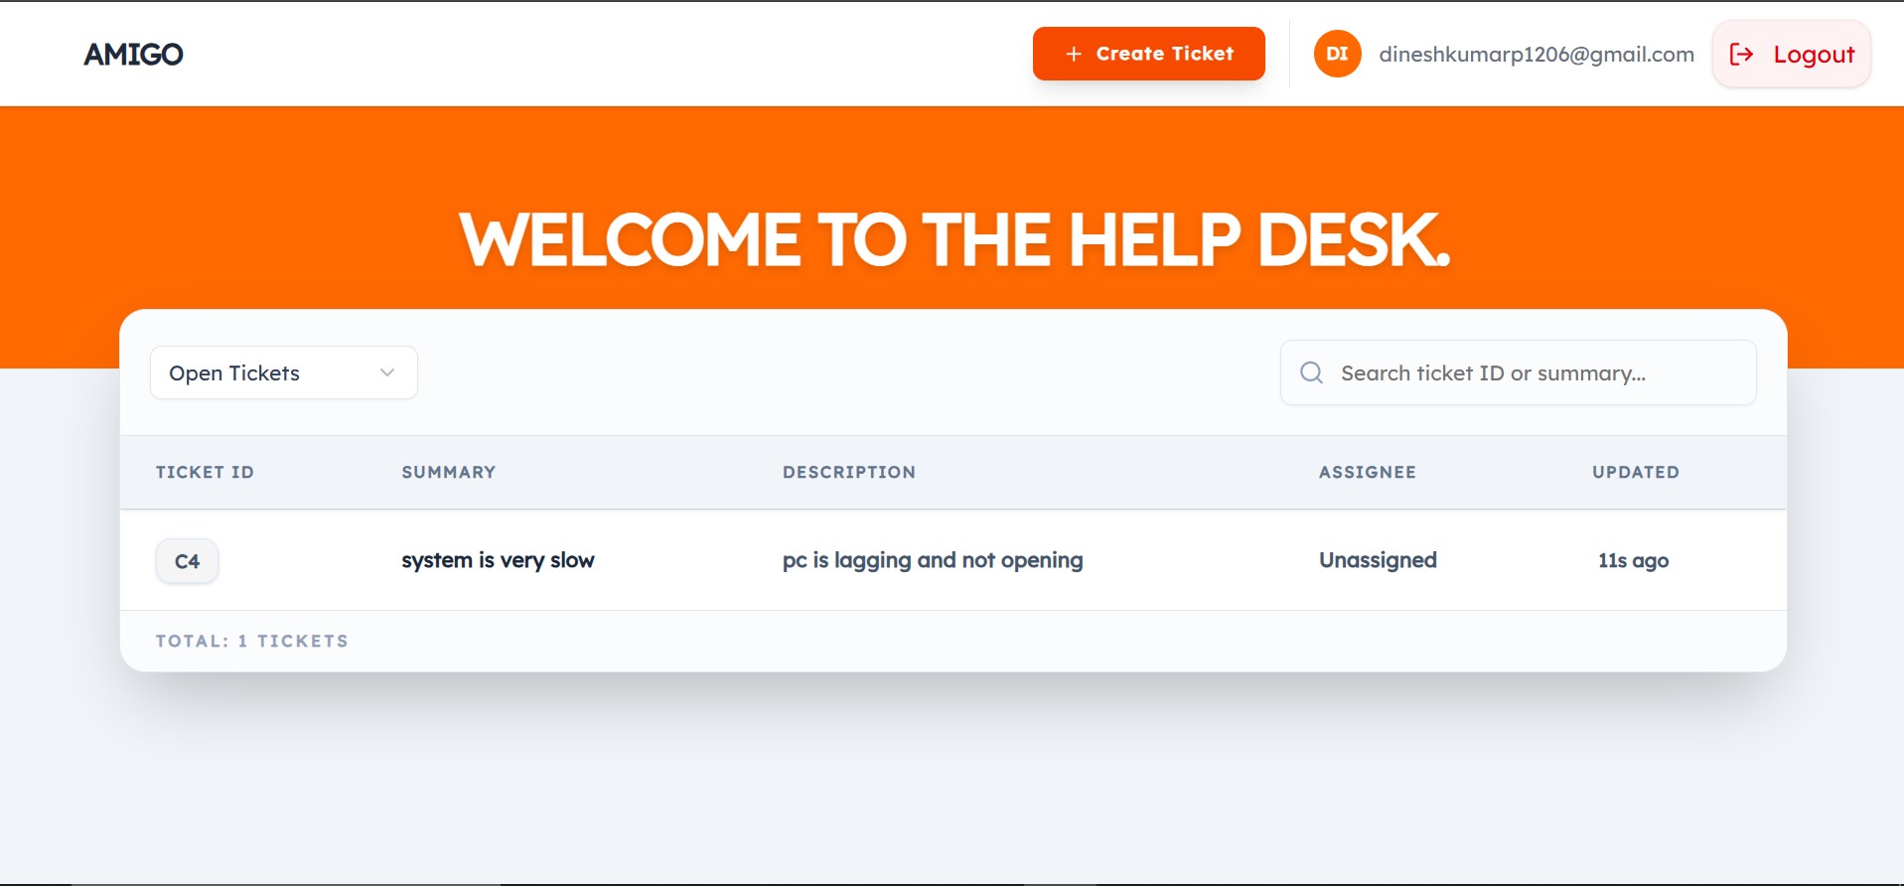This screenshot has height=886, width=1904.
Task: Sort by the Summary column header
Action: pos(448,472)
